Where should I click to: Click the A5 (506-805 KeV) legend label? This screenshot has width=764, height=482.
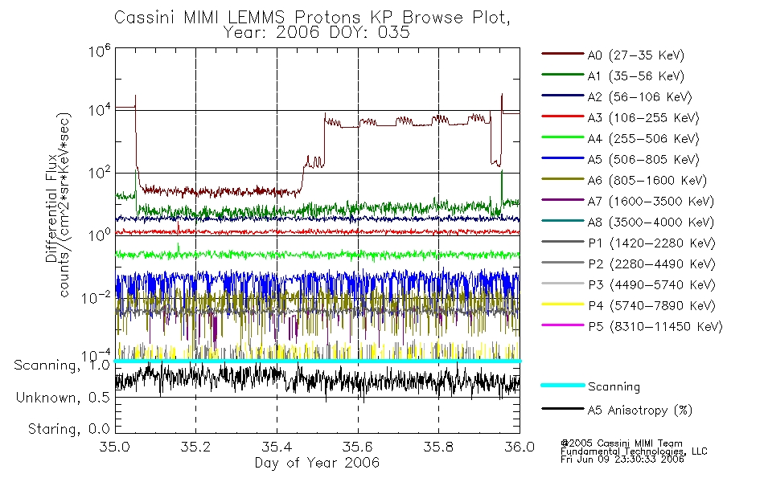pos(643,160)
